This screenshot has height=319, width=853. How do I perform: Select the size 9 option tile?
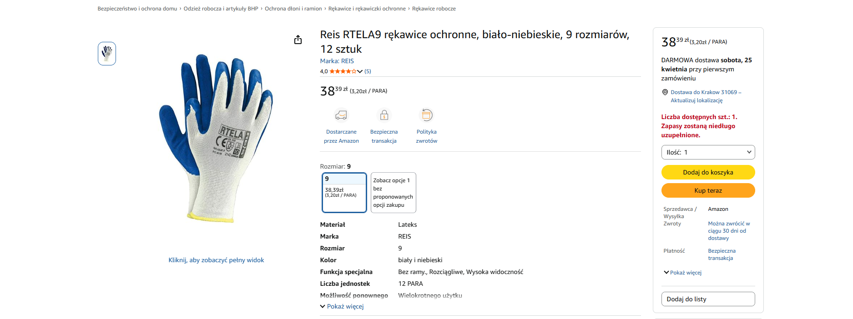tap(344, 193)
